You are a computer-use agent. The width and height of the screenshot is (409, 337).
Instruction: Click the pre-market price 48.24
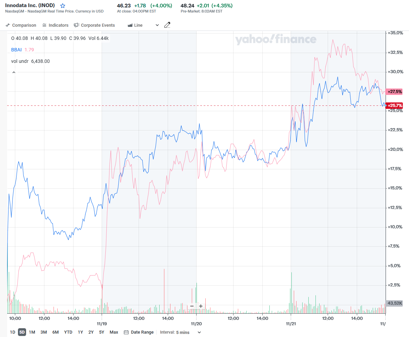(x=187, y=6)
